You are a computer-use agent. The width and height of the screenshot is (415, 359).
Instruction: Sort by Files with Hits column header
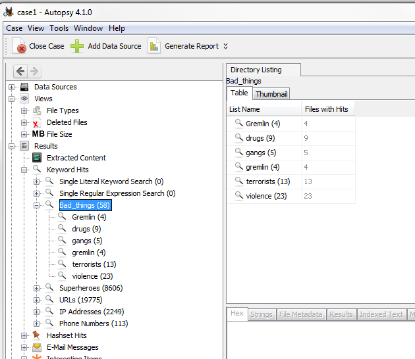327,109
